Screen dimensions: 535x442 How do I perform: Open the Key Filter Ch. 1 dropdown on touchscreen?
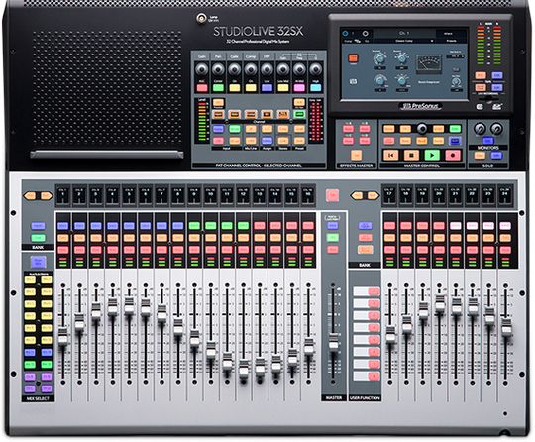[456, 55]
